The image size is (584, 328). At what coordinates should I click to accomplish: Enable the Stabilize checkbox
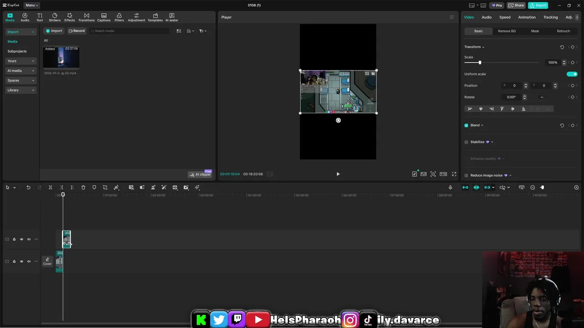466,142
